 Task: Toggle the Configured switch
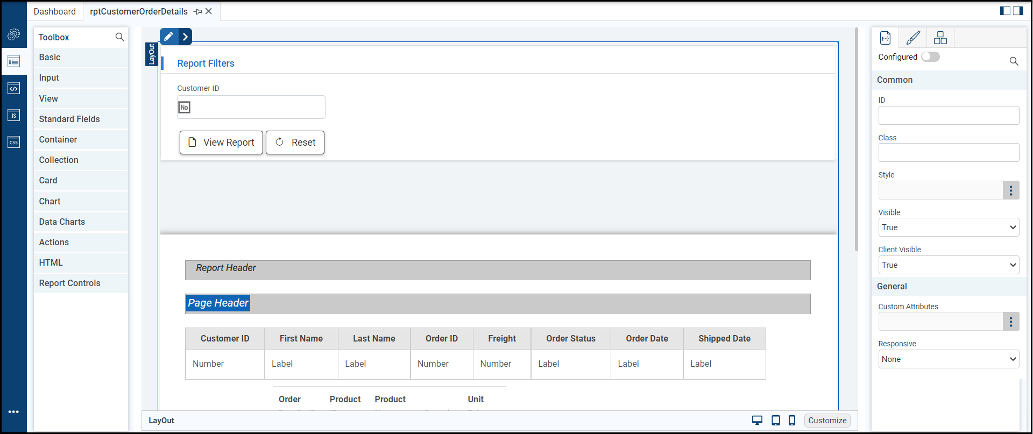coord(930,57)
